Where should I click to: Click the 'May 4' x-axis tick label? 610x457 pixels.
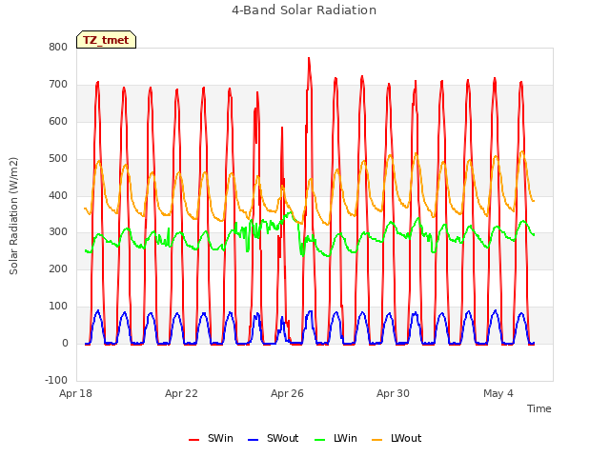tap(498, 393)
